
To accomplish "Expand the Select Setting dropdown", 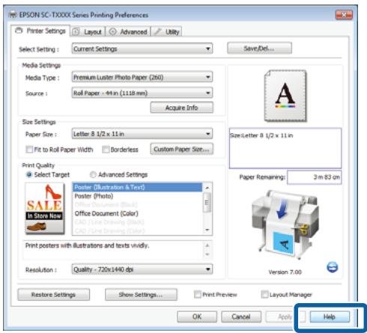I will [x=142, y=49].
